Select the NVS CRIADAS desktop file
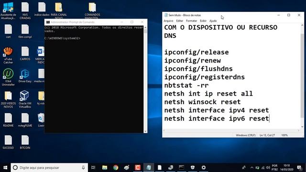Image resolution: width=306 pixels, height=172 pixels. pyautogui.click(x=25, y=11)
